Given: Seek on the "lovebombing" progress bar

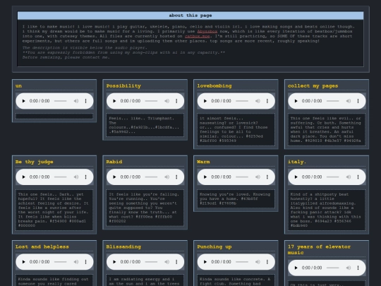Looking at the screenshot, I should pyautogui.click(x=242, y=101).
